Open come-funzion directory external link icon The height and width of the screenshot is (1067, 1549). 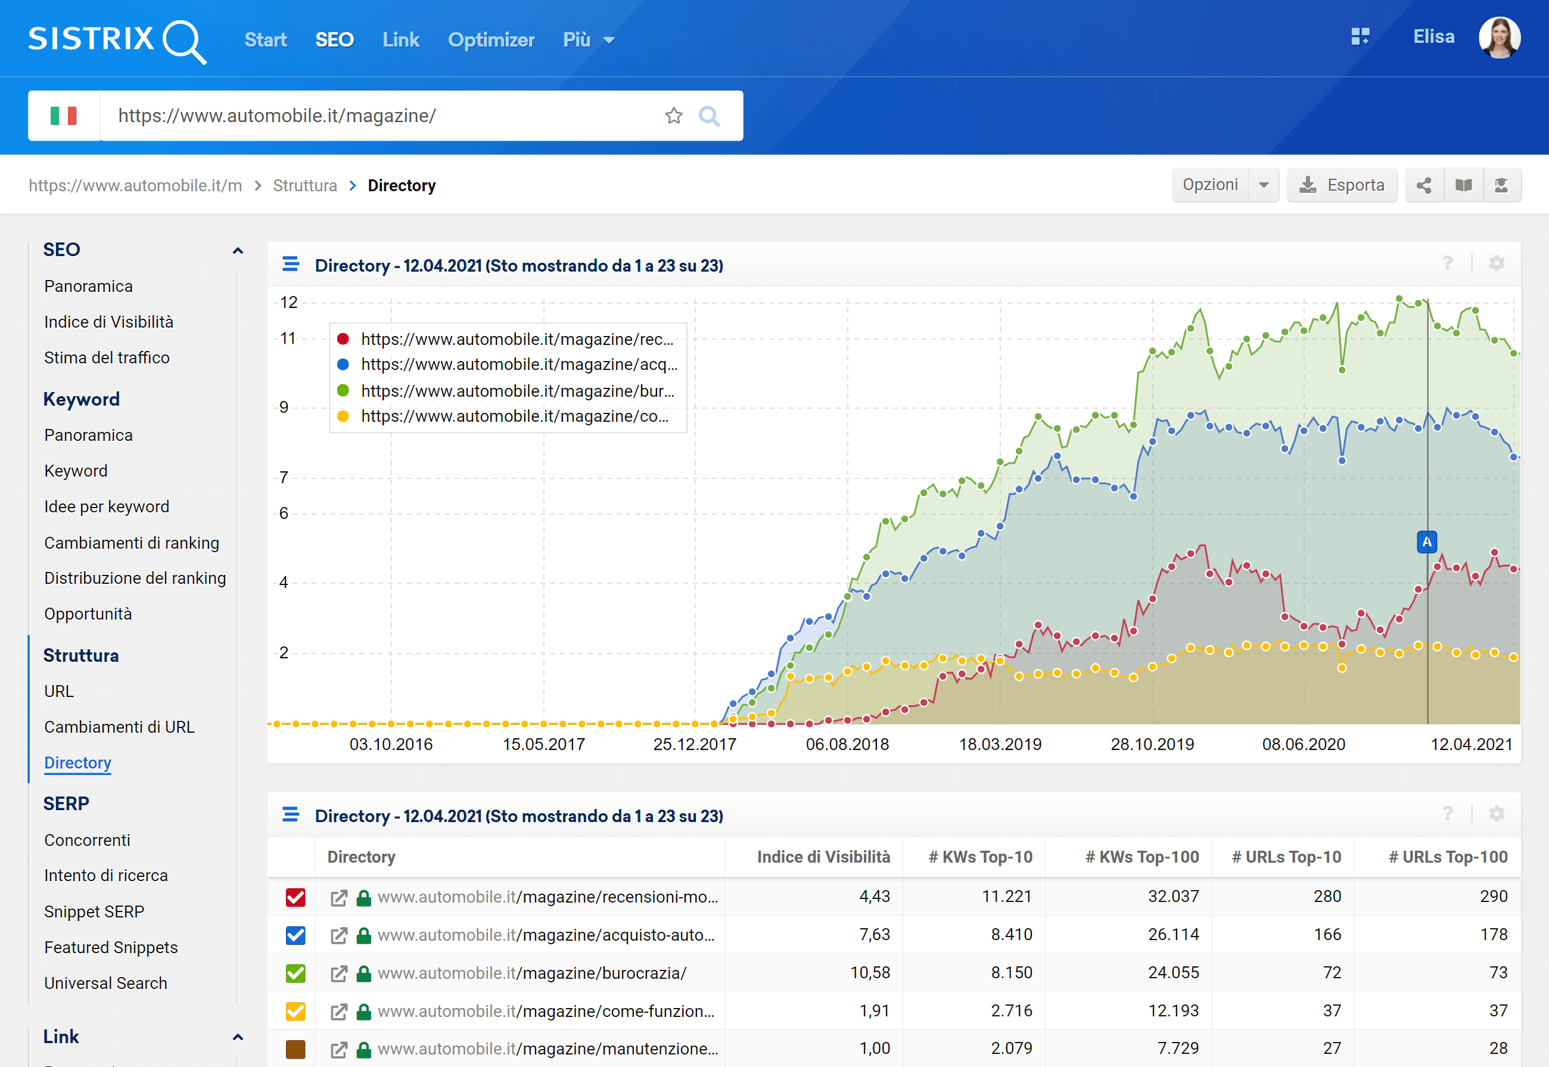339,1012
